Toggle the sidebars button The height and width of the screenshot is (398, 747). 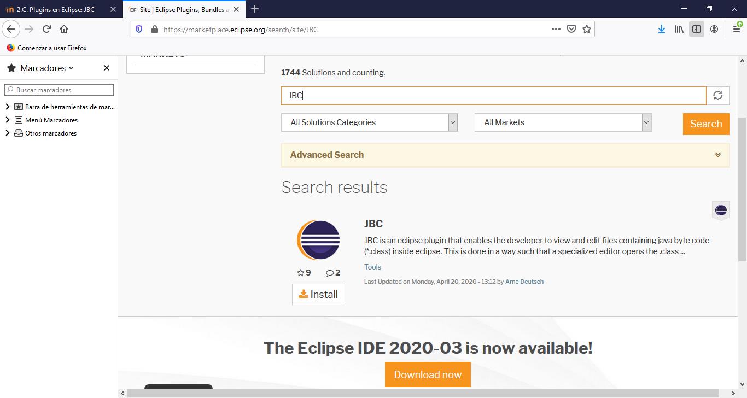(x=697, y=29)
